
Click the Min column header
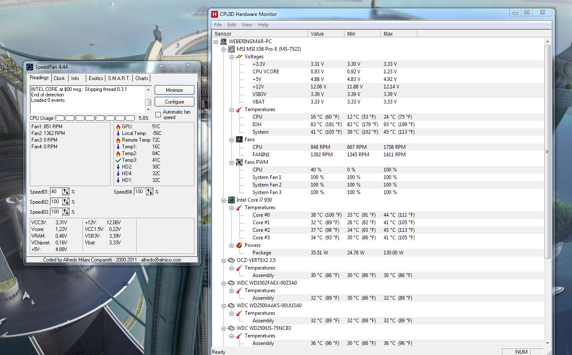[362, 34]
